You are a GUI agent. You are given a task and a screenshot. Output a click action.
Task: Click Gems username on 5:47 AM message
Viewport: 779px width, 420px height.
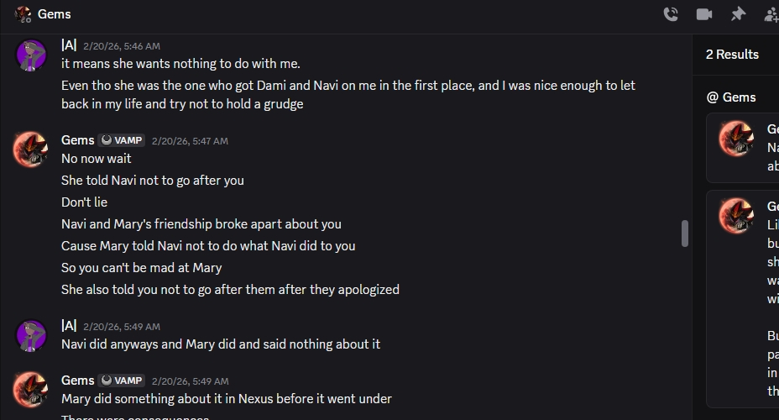pos(78,140)
